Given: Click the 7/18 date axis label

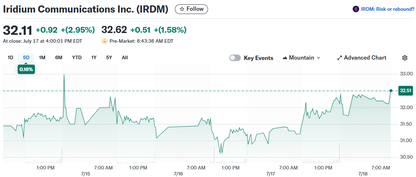Looking at the screenshot, I should [x=363, y=174].
